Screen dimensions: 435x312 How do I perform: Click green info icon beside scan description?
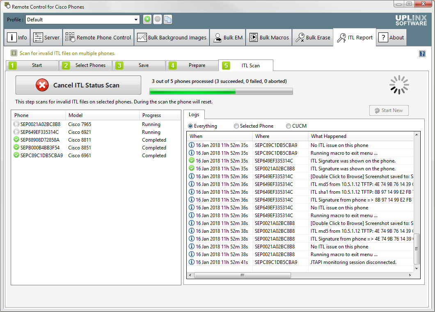coord(14,53)
